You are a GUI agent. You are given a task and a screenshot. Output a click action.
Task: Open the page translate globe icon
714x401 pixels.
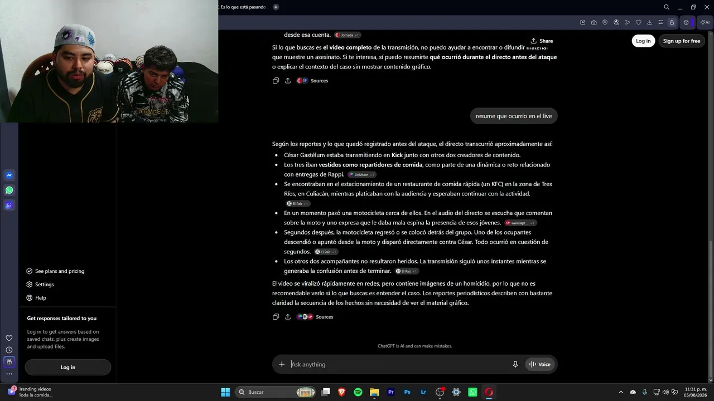(616, 22)
